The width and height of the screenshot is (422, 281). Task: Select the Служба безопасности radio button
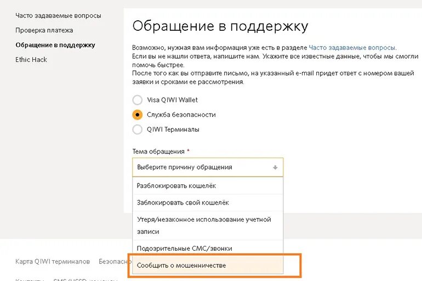click(137, 115)
